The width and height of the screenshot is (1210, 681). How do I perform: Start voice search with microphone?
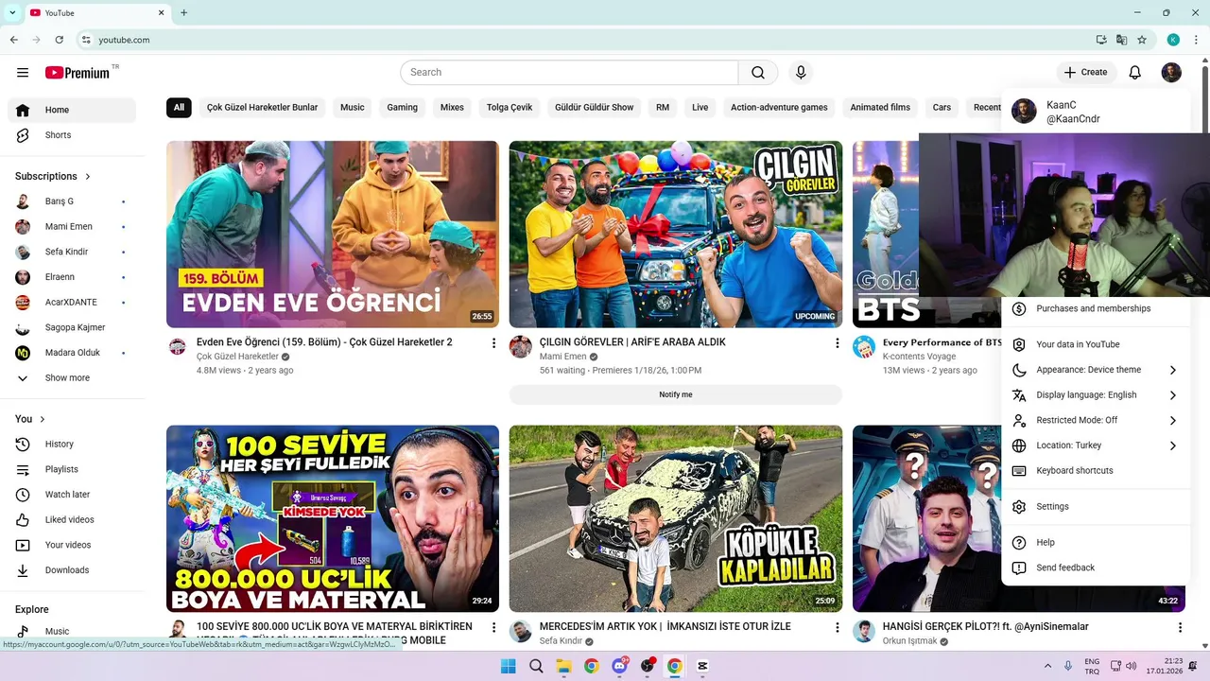801,73
